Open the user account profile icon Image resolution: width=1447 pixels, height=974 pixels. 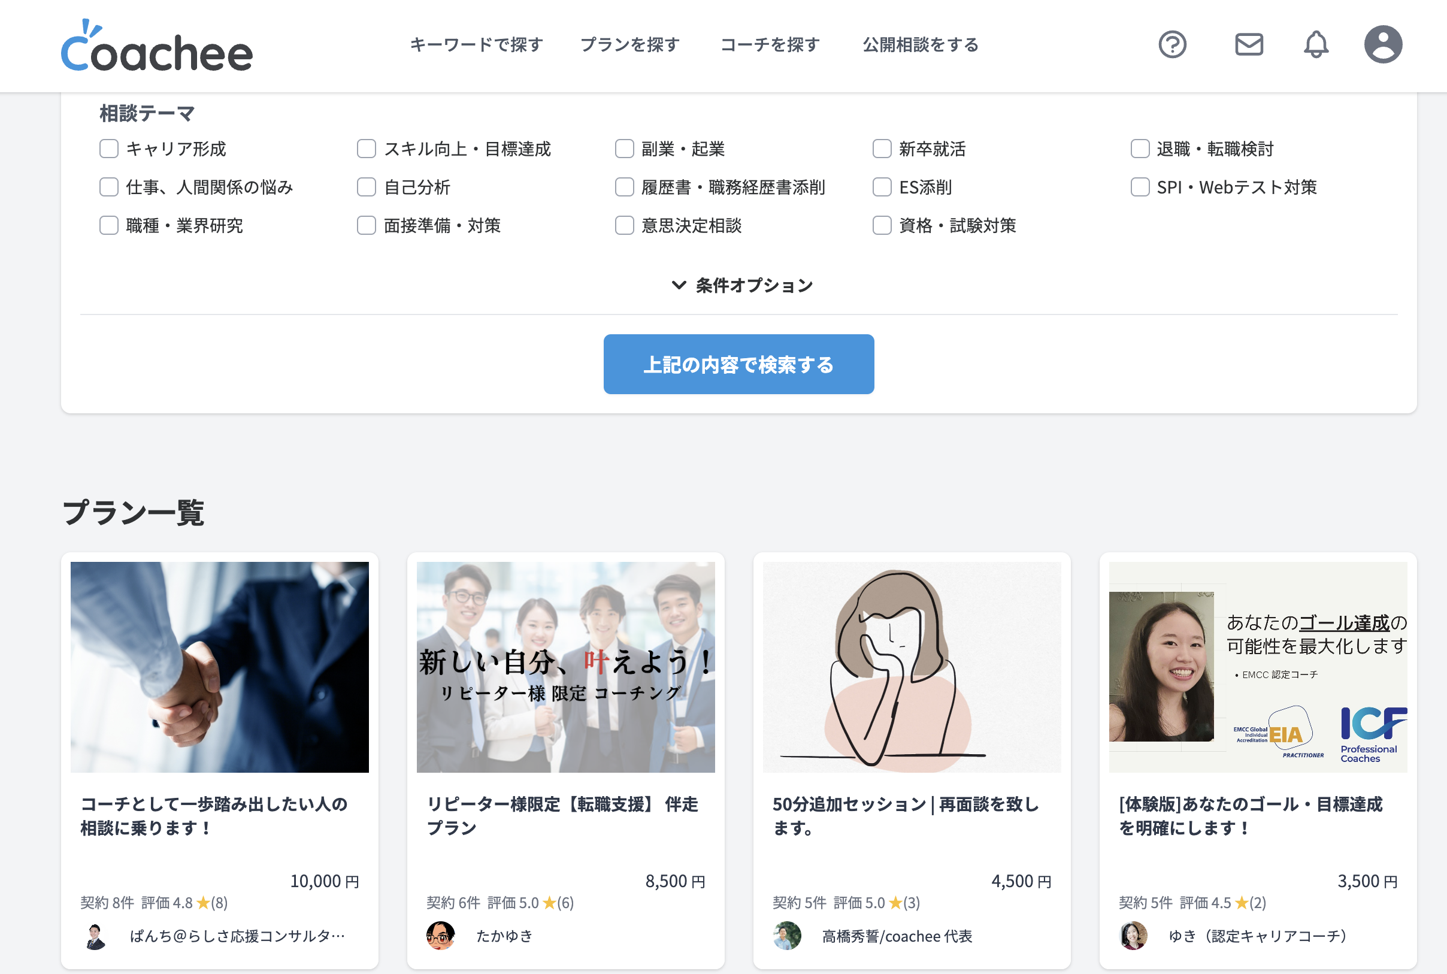click(1382, 45)
